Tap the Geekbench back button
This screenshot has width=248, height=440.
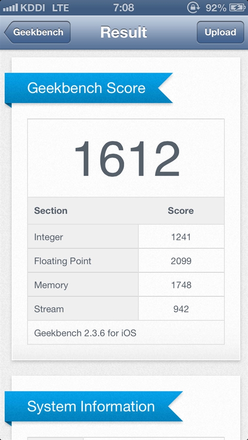point(37,32)
